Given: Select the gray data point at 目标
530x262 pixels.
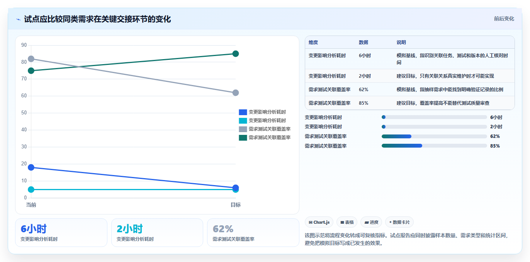Looking at the screenshot, I should pyautogui.click(x=236, y=93).
